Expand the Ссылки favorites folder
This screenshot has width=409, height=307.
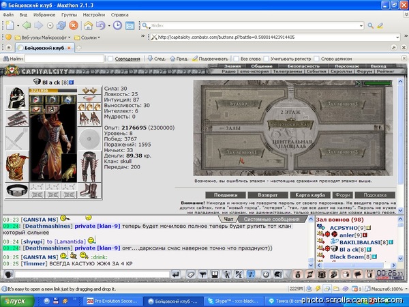(87, 38)
